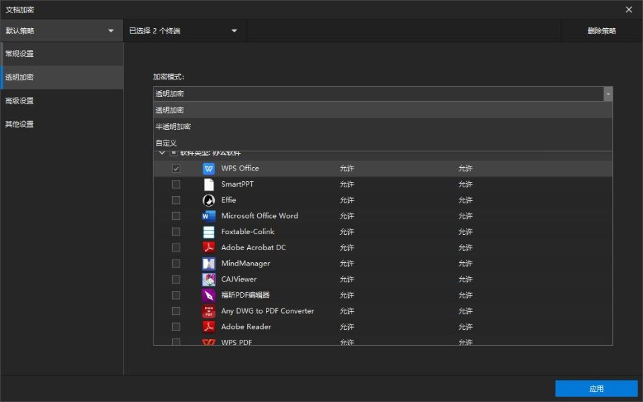The image size is (643, 402).
Task: Check the CAJViewer checkbox
Action: pyautogui.click(x=176, y=279)
